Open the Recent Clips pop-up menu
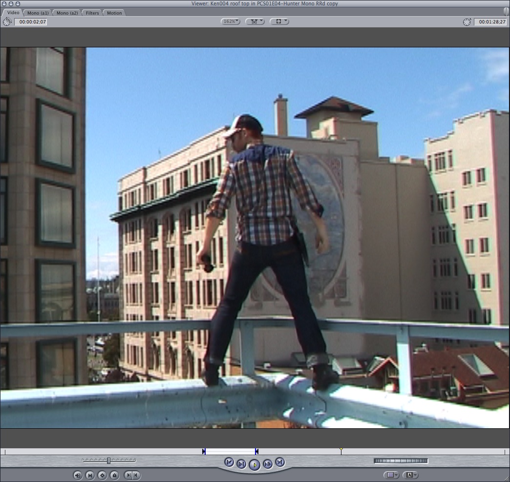 (391, 475)
